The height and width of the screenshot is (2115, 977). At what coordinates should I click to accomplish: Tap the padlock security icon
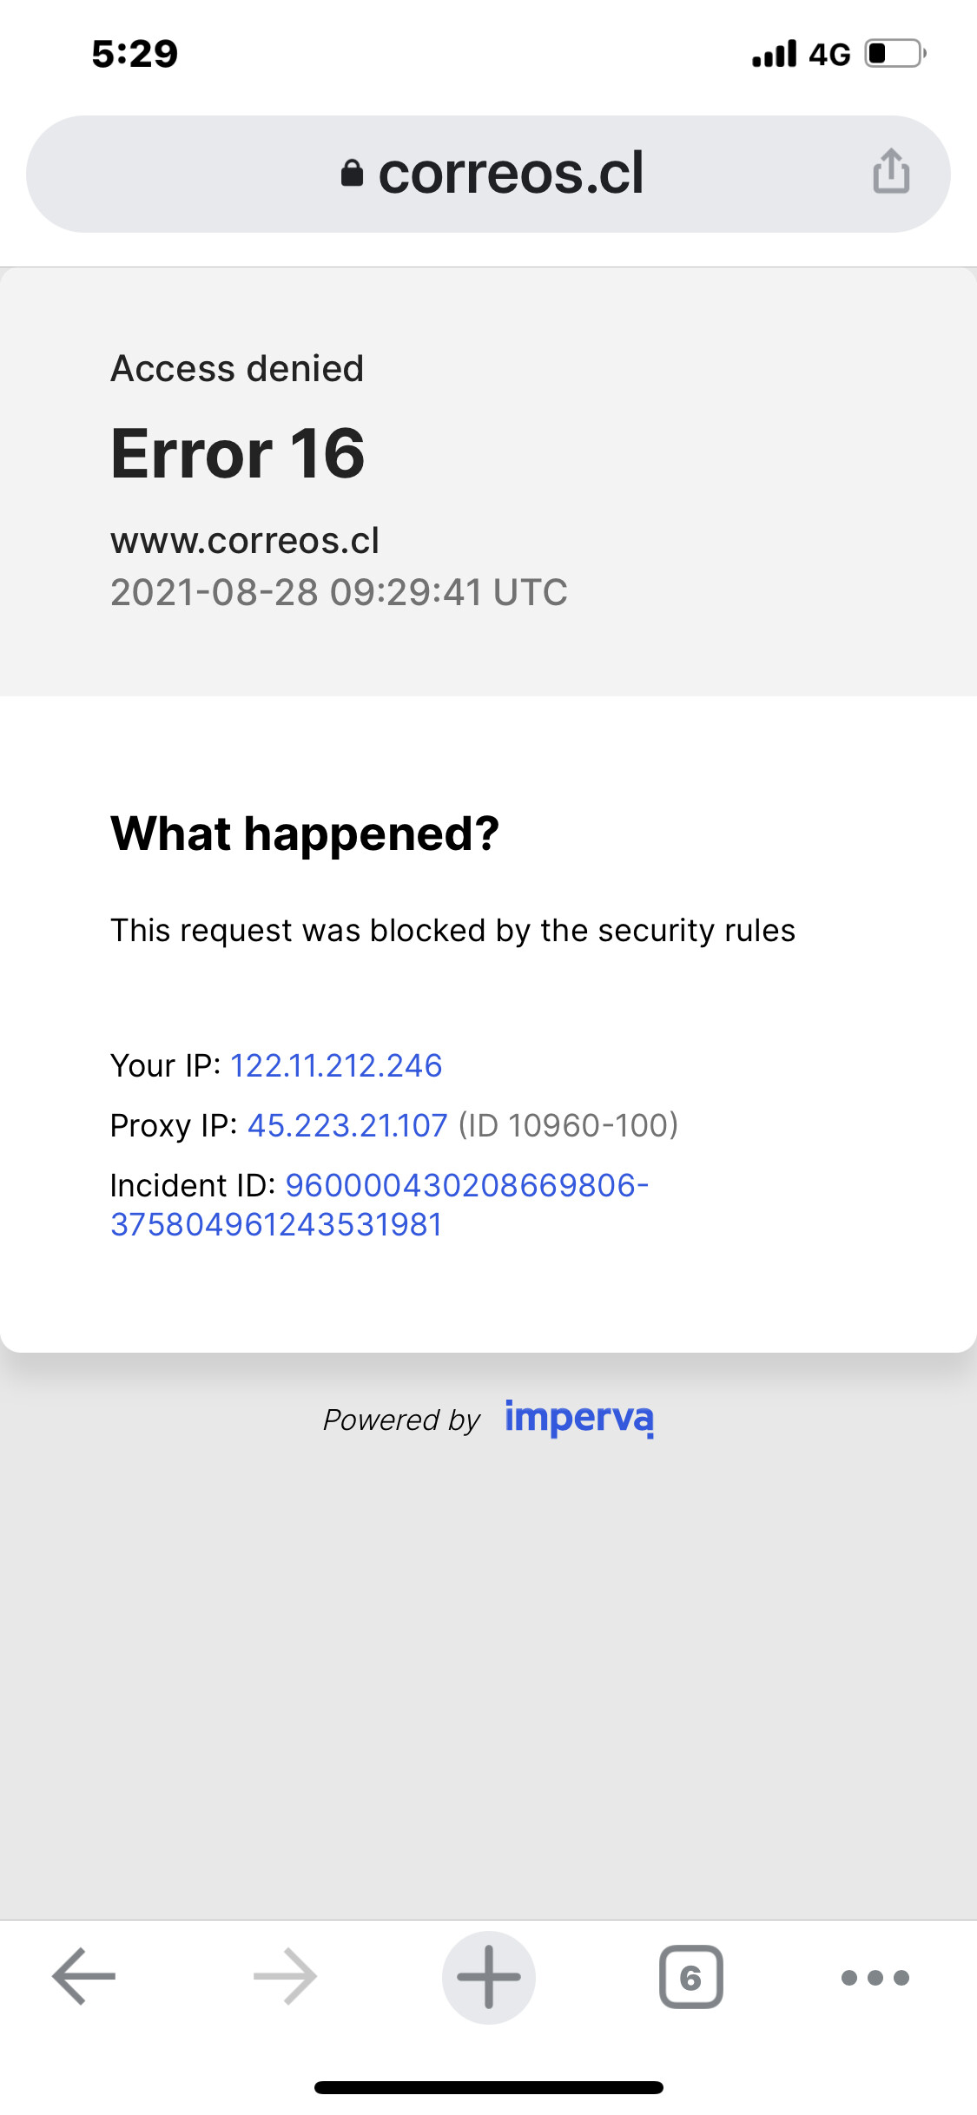[352, 173]
